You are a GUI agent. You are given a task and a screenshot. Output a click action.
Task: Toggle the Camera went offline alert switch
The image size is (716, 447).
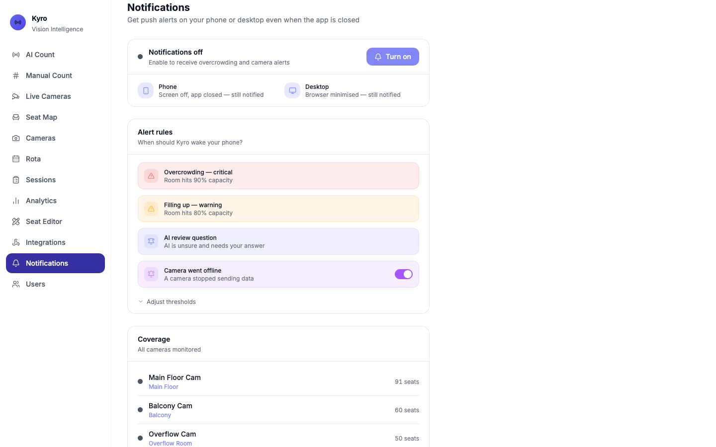[x=404, y=274]
